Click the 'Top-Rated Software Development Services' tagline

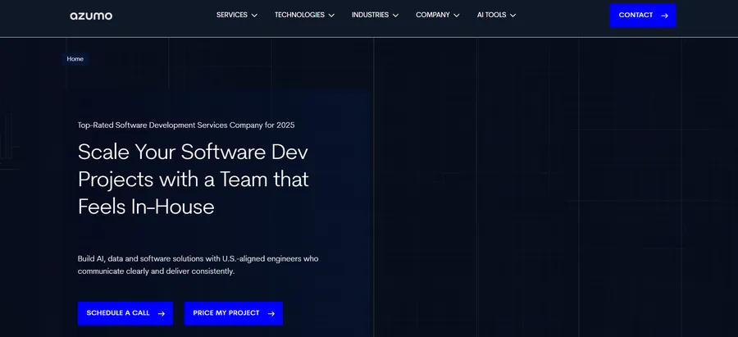[x=186, y=125]
